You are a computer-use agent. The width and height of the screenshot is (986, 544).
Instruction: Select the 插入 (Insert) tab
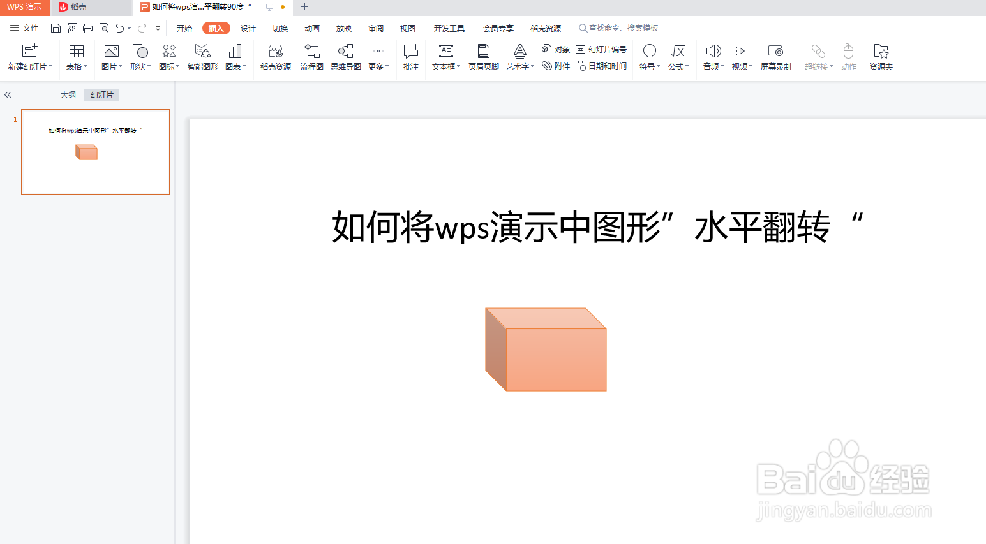[x=216, y=28]
